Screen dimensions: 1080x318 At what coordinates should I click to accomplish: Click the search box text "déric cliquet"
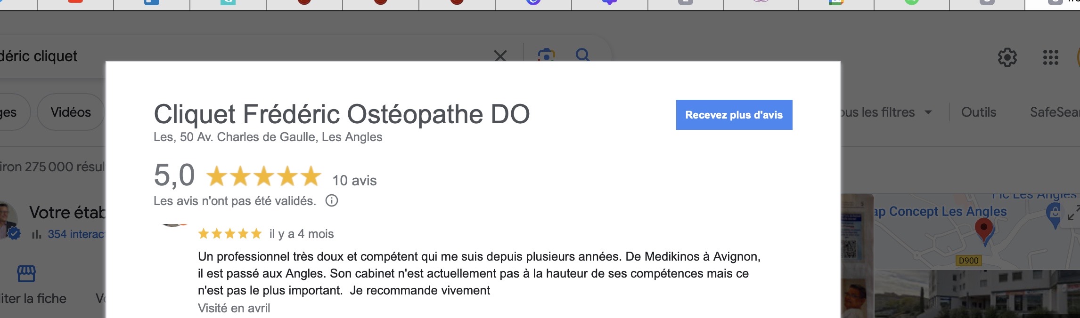(x=39, y=56)
